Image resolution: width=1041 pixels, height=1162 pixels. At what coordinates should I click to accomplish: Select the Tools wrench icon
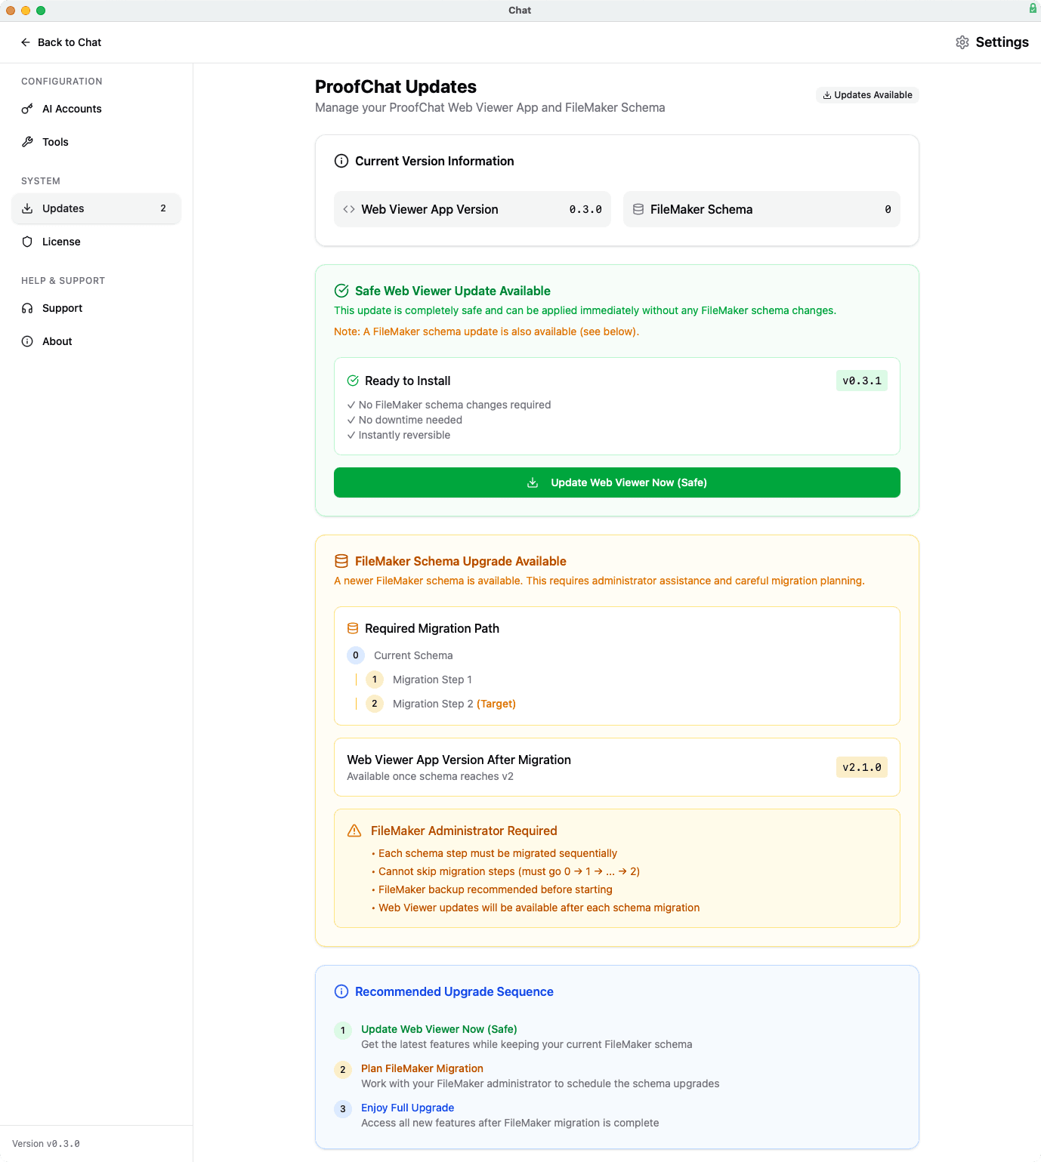pos(27,141)
